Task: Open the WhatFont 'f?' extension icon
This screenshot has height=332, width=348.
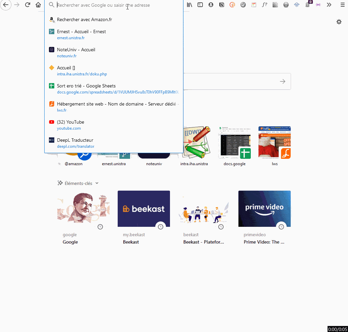Action: pos(265,5)
